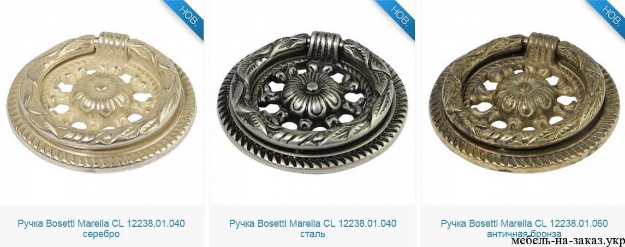
Task: Click the мебель-на-заказ.укр watermark
Action: click(568, 242)
